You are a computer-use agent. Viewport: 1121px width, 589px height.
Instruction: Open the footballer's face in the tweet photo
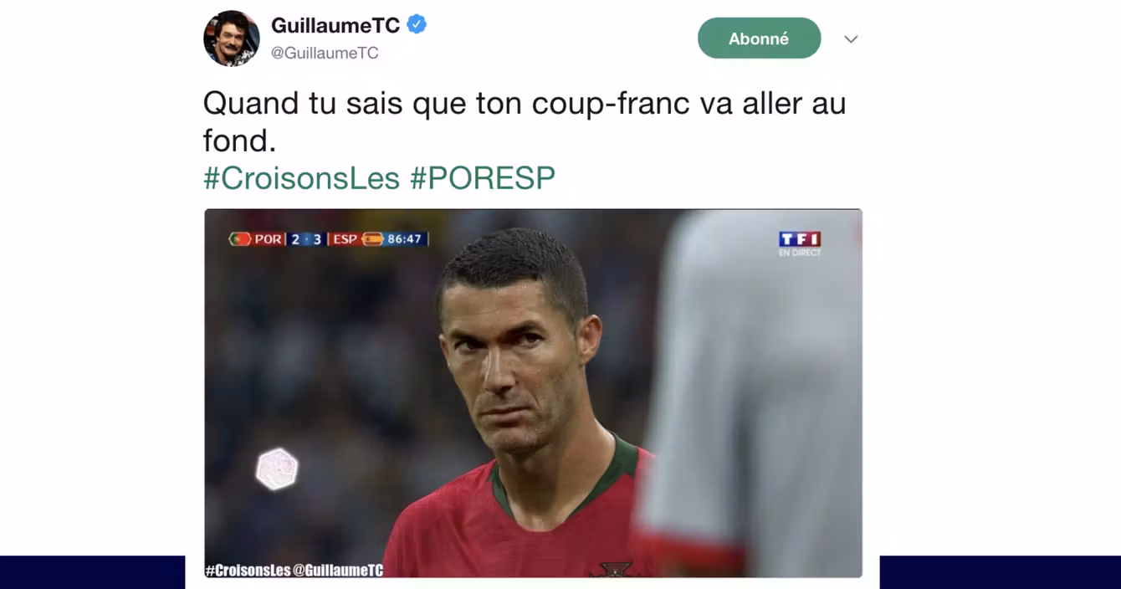click(x=510, y=360)
